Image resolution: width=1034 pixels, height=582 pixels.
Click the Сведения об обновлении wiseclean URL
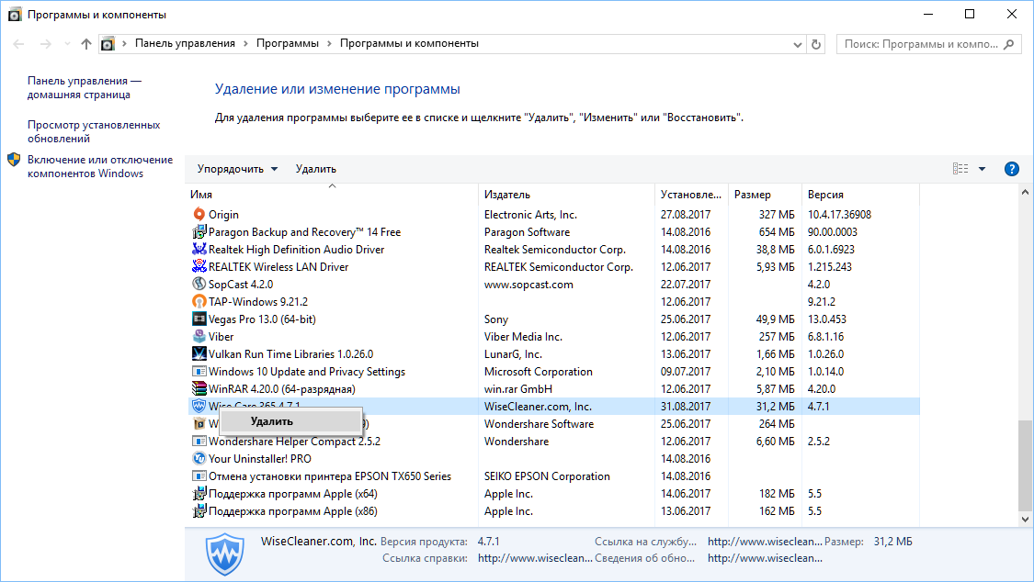(765, 558)
